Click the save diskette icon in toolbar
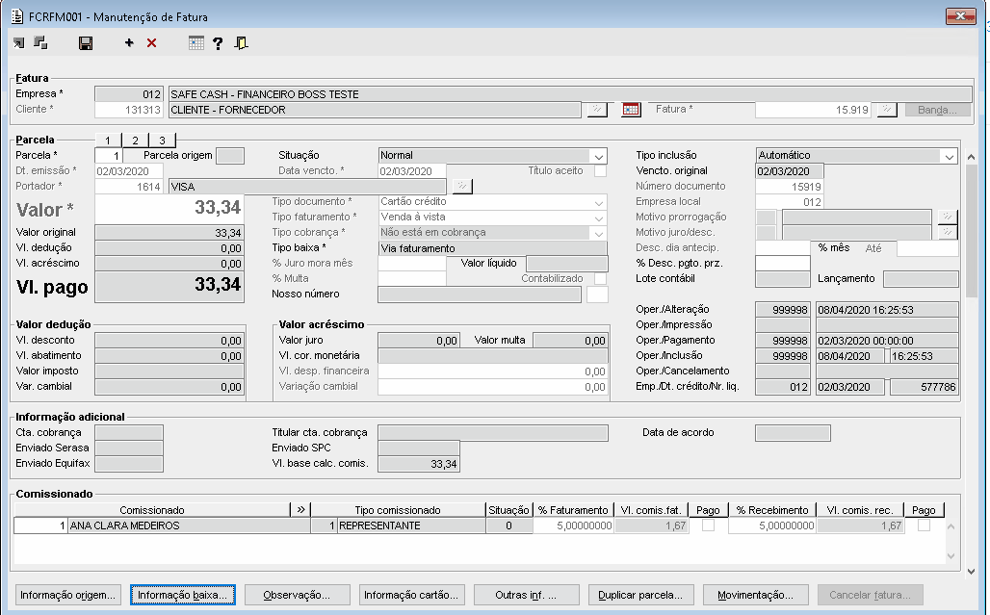 point(86,43)
